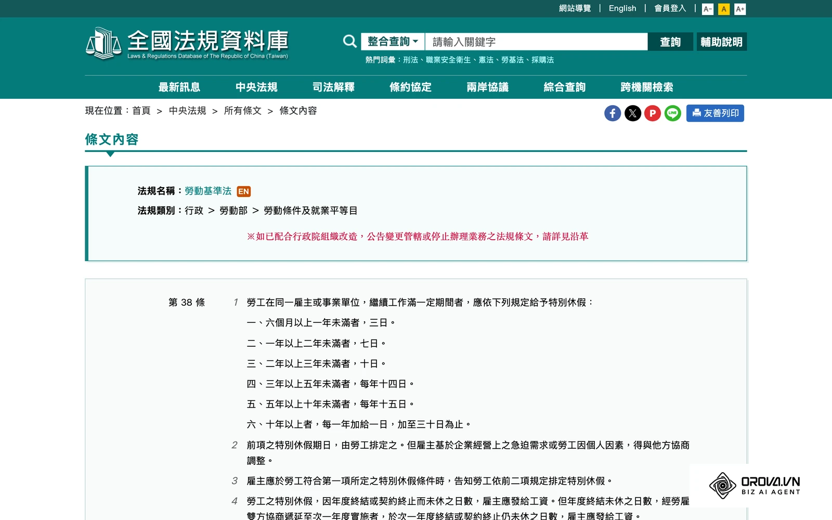The image size is (832, 520).
Task: Click the 勞動基準法 law name link
Action: (208, 191)
